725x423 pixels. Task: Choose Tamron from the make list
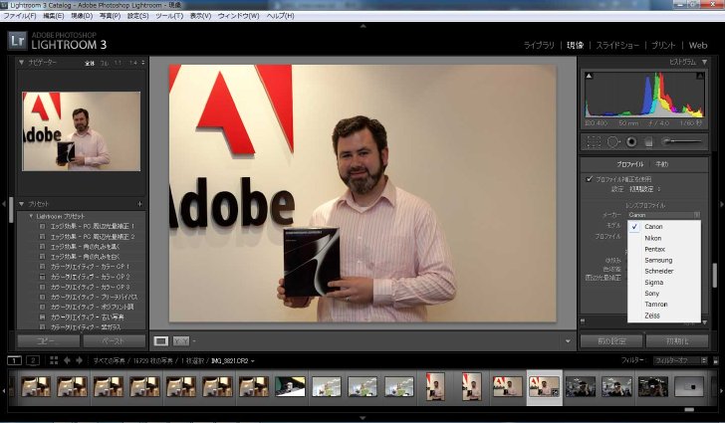pos(664,305)
